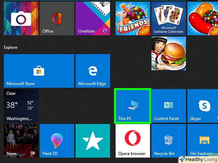Open the Recycle Bin tile
The height and width of the screenshot is (163, 218).
(x=169, y=141)
